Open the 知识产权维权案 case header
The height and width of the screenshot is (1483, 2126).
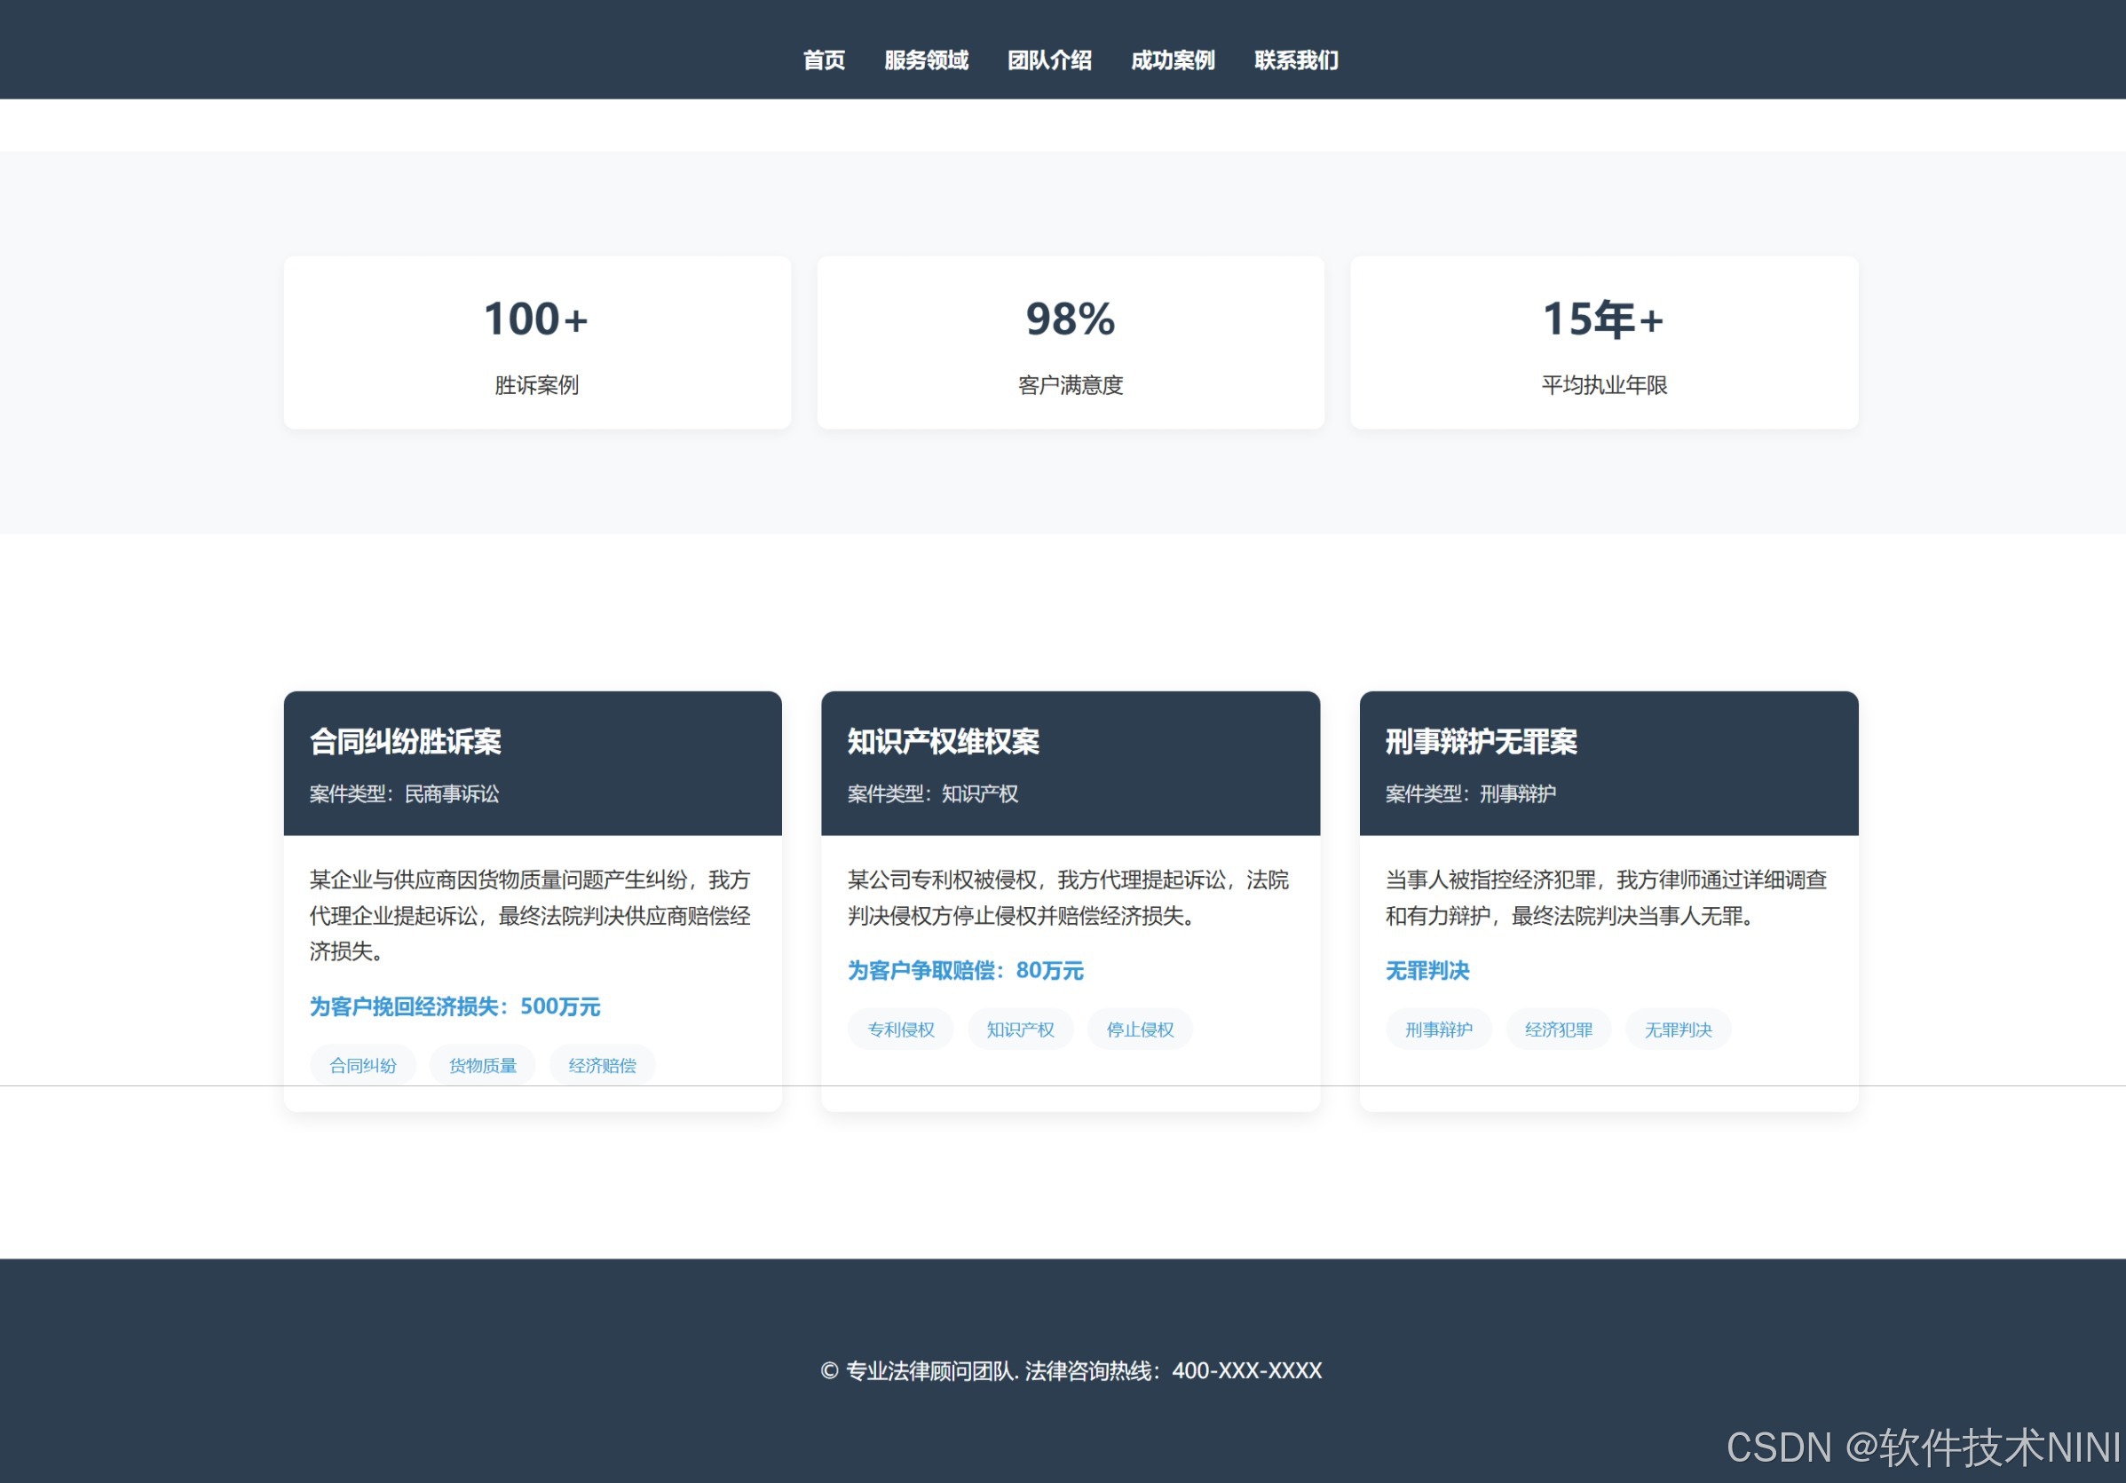943,742
